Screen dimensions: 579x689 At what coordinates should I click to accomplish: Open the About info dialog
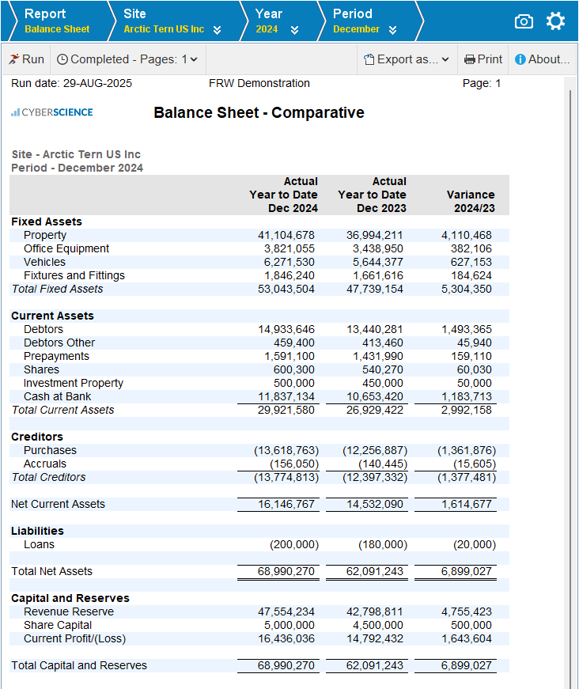click(542, 59)
